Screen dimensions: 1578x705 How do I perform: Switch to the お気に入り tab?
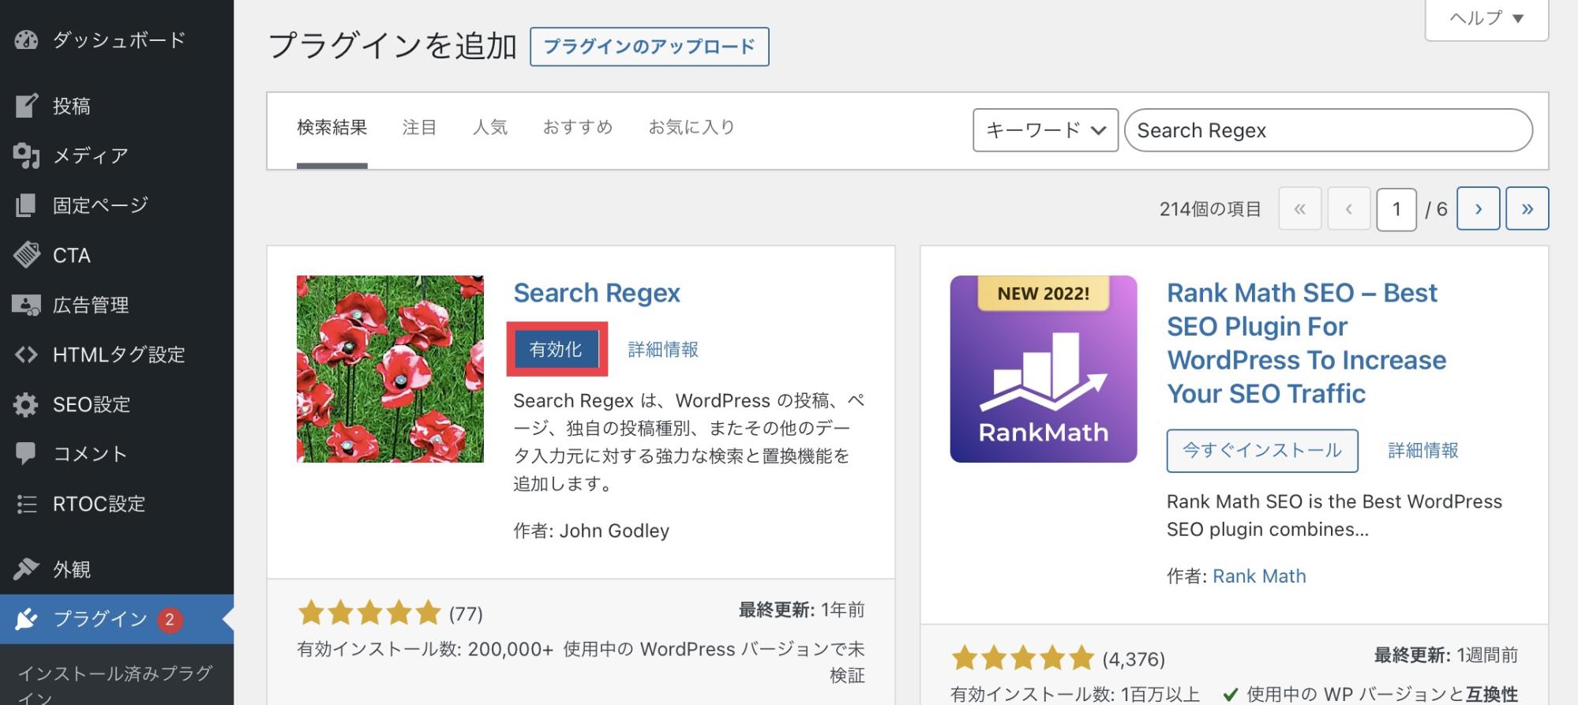pyautogui.click(x=692, y=127)
